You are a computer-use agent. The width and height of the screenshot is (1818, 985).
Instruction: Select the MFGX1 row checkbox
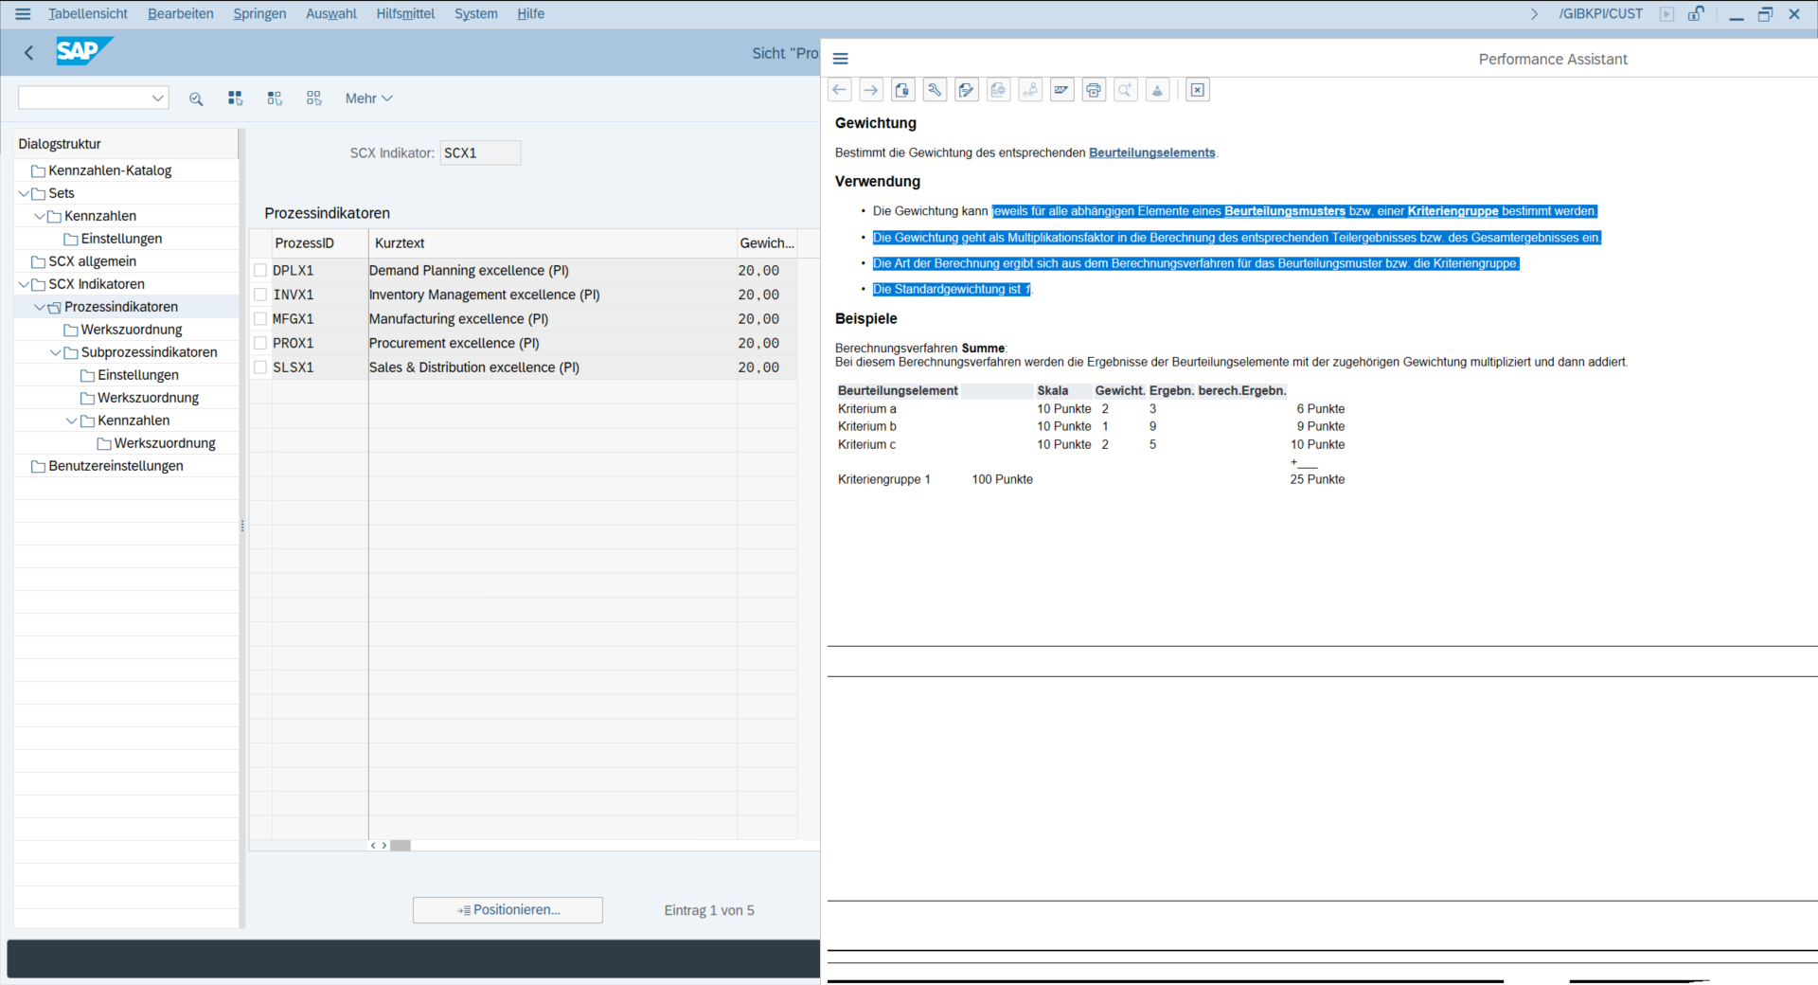260,319
